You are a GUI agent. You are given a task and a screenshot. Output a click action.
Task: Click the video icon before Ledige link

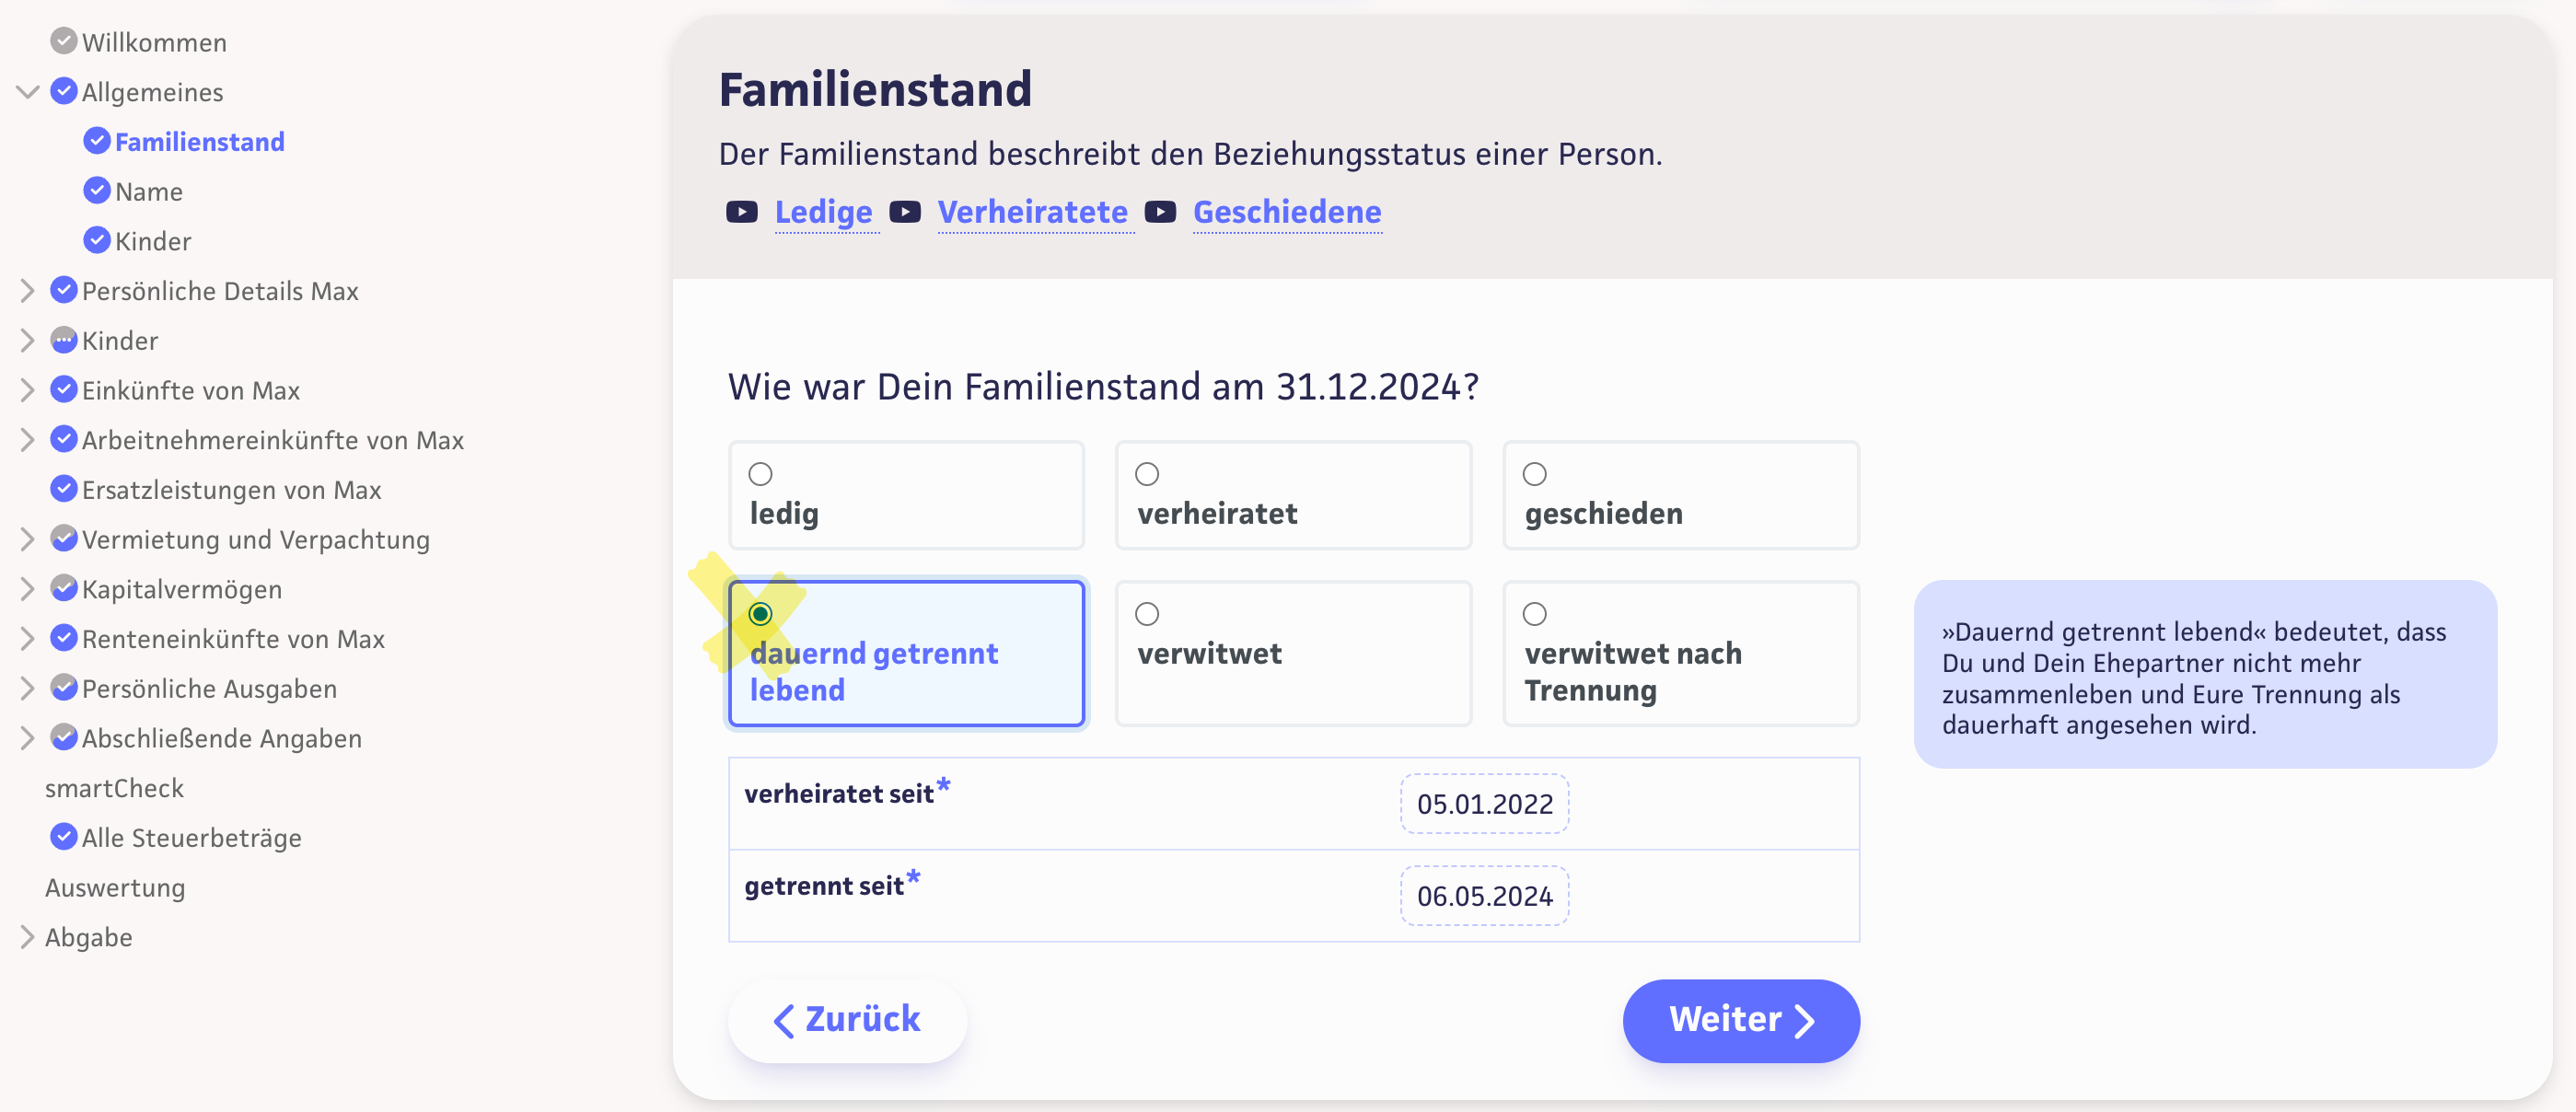click(x=741, y=212)
